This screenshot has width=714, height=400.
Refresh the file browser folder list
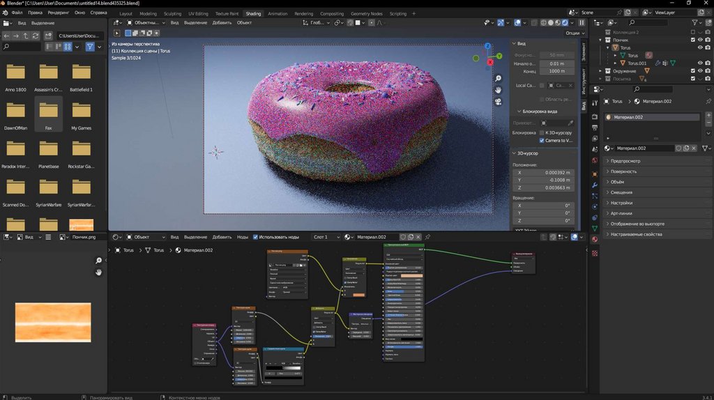[x=37, y=36]
